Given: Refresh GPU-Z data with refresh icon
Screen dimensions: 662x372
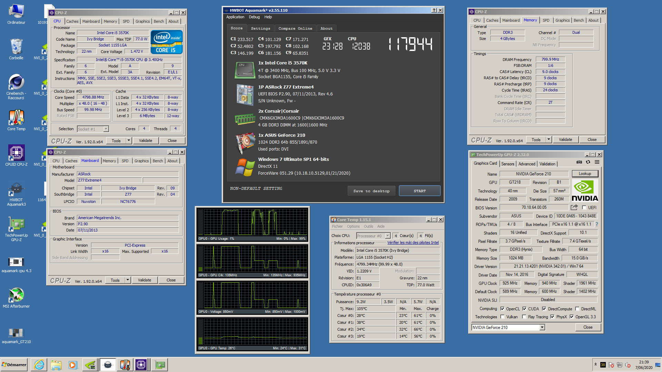Looking at the screenshot, I should [x=588, y=162].
